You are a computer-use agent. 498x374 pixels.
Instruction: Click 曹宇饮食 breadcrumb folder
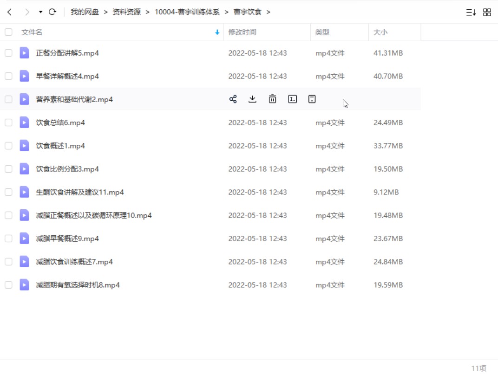click(247, 12)
